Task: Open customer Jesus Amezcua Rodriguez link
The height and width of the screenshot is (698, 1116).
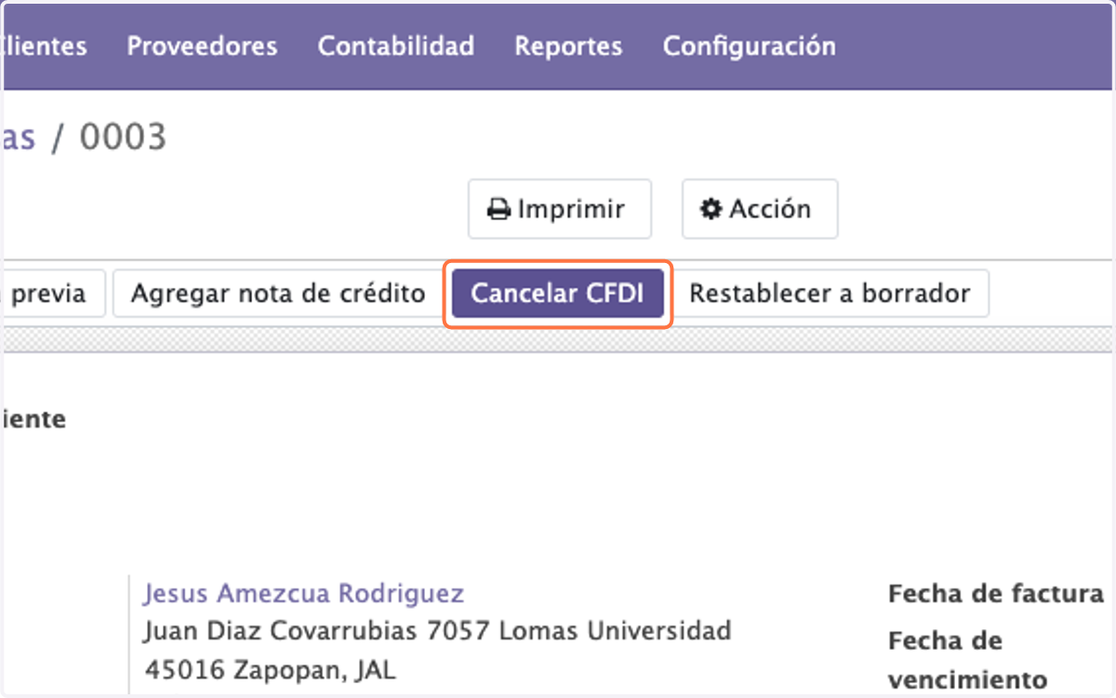Action: (x=303, y=593)
